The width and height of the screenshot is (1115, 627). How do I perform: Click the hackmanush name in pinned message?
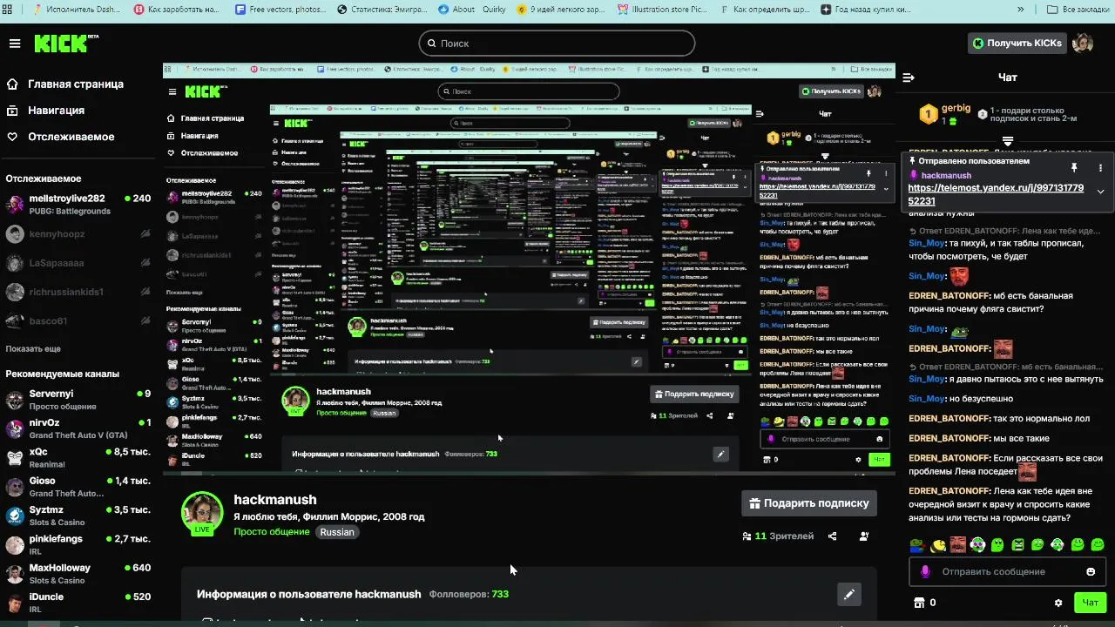tap(946, 175)
